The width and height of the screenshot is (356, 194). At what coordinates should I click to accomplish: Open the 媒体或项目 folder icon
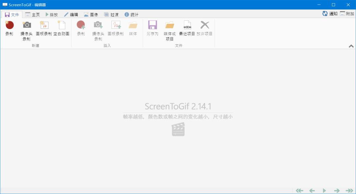pos(170,25)
